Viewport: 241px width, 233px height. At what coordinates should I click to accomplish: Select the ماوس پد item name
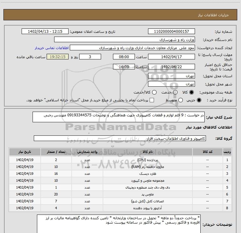(147, 194)
